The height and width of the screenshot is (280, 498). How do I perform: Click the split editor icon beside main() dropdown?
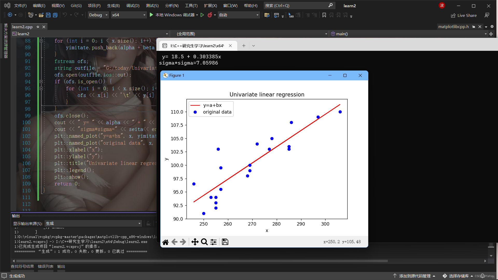(x=491, y=34)
